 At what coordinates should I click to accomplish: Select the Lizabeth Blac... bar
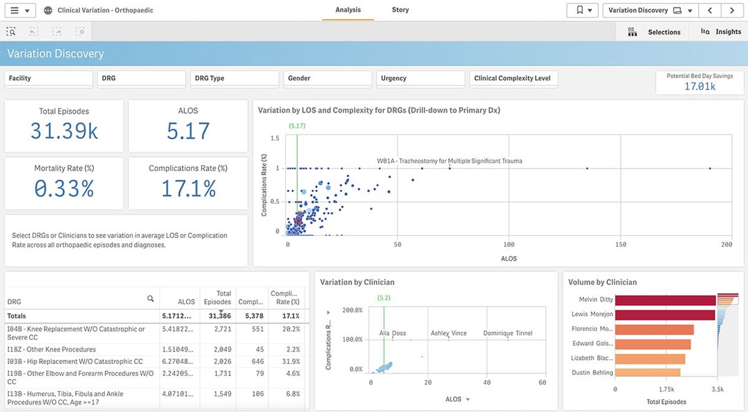click(650, 358)
